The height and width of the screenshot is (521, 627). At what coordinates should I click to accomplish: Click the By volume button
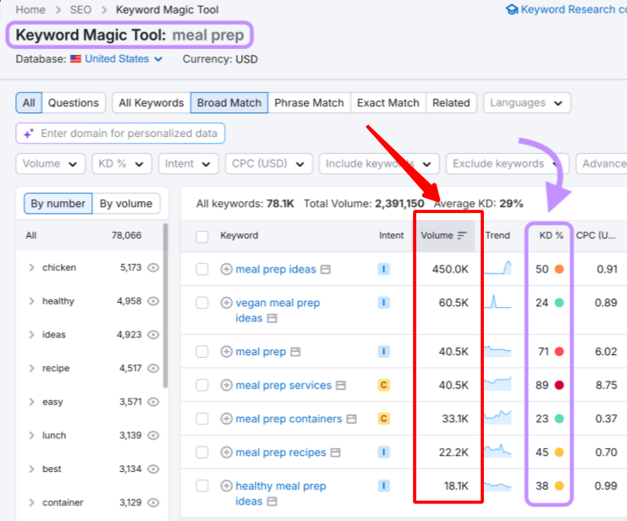pos(126,204)
